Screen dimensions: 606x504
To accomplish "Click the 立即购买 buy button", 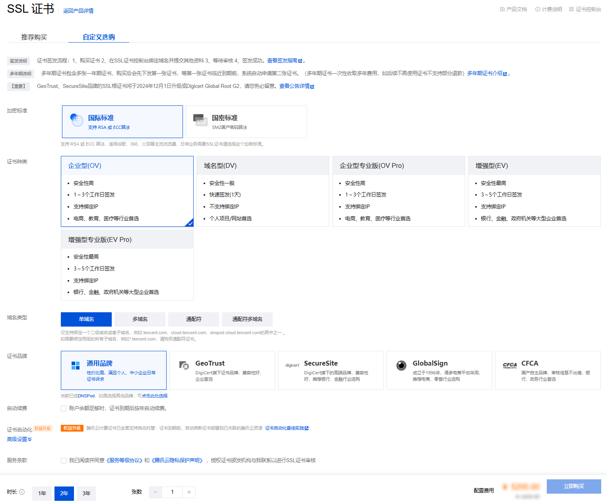I will (x=574, y=486).
